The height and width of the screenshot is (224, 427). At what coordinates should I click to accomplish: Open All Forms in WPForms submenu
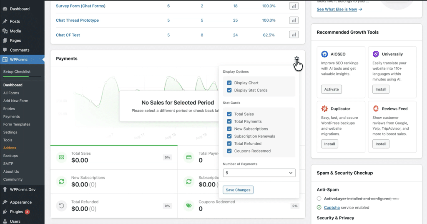(x=11, y=93)
